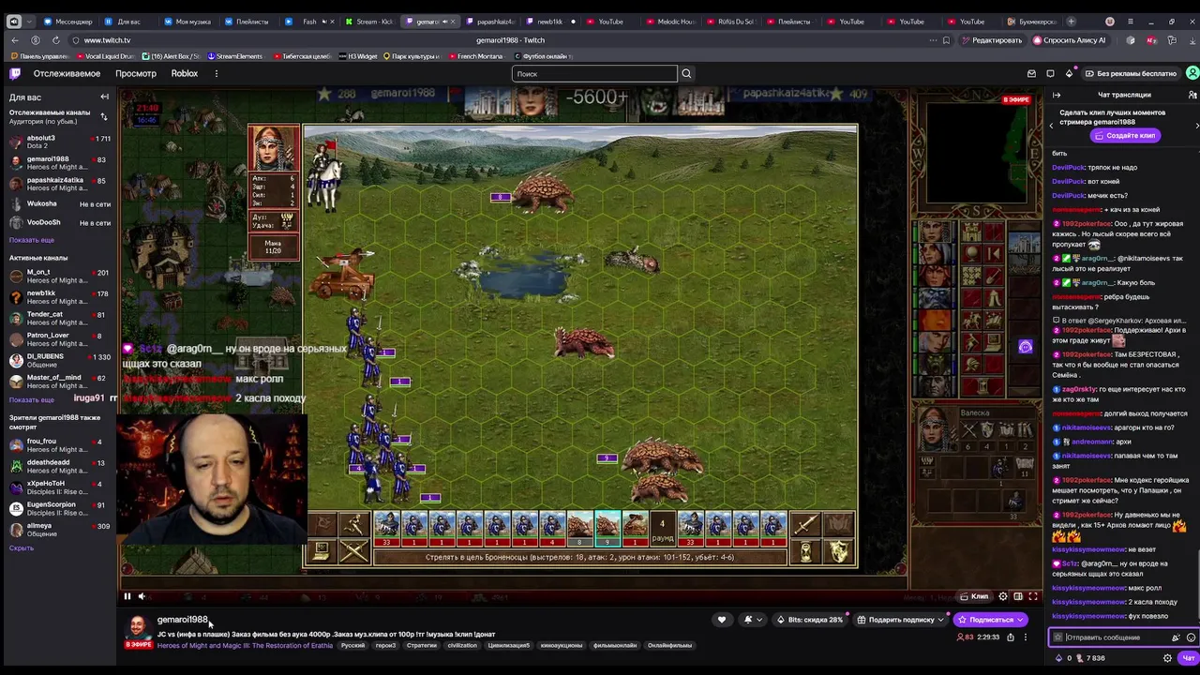Open the whispers speech bubble icon

[1050, 73]
